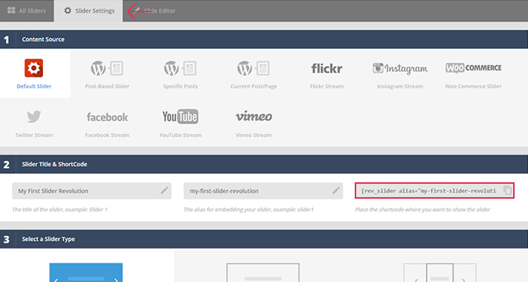Click the Current Post/Page label
The image size is (528, 282).
[254, 86]
